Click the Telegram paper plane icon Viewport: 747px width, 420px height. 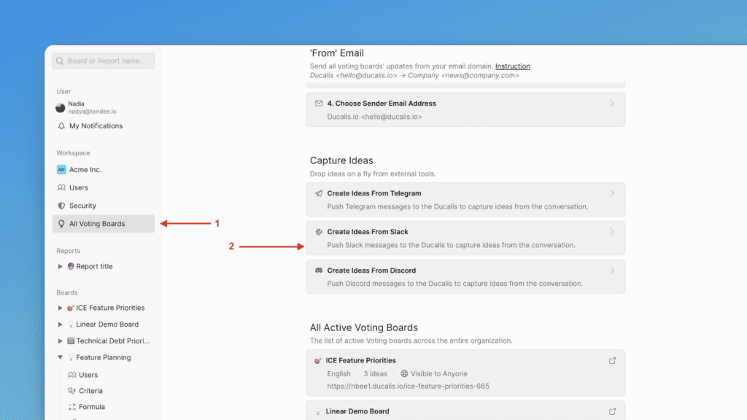319,193
